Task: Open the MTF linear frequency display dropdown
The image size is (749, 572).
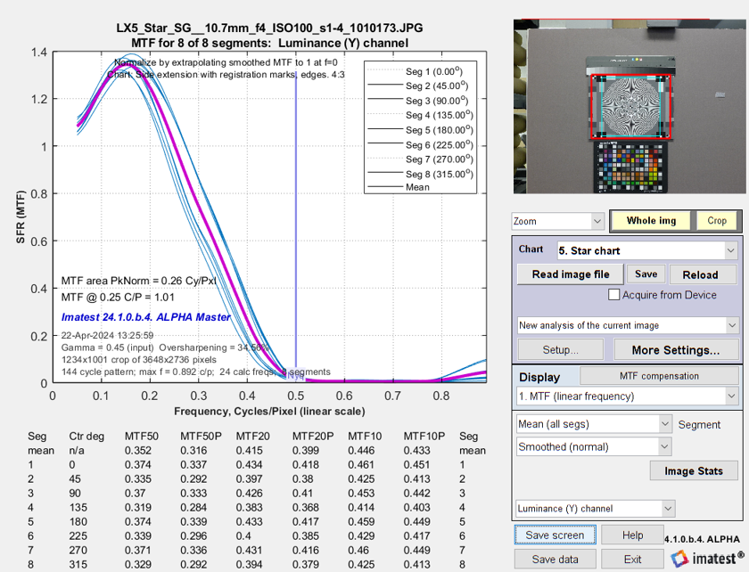Action: pos(628,396)
